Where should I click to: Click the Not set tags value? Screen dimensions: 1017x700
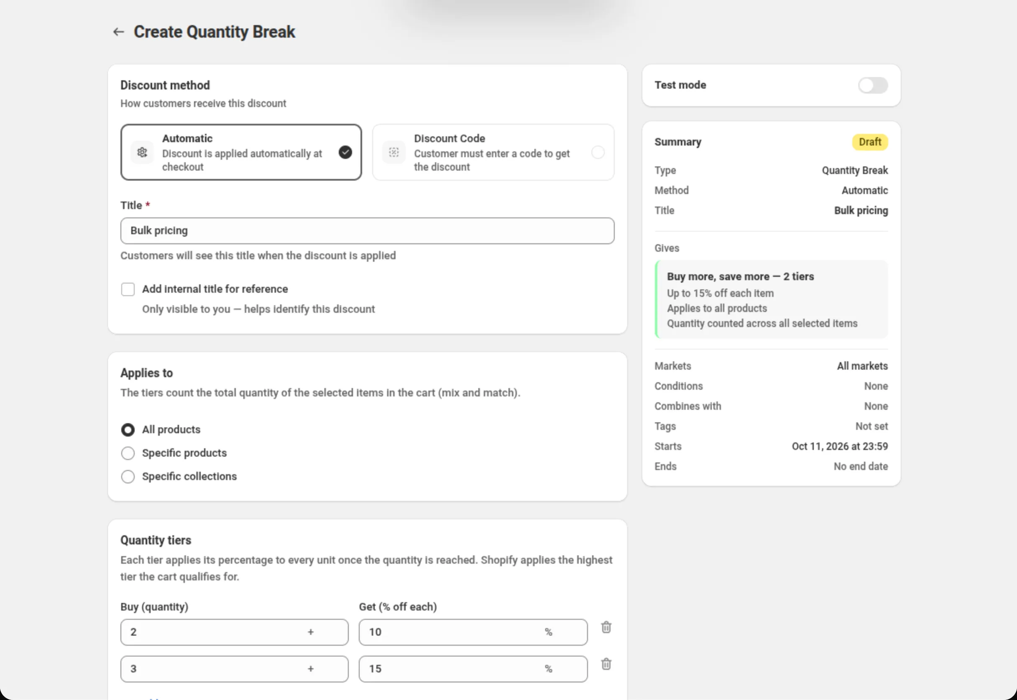tap(871, 427)
